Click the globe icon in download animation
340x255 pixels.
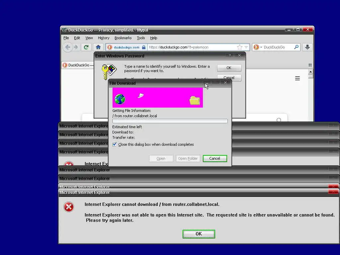tap(120, 99)
